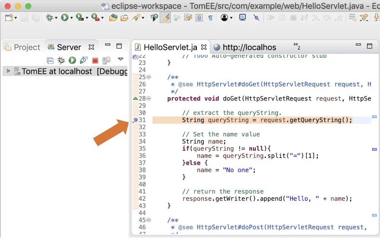Collapse the doGet Javadoc at line 25
This screenshot has width=380, height=240.
(x=149, y=77)
